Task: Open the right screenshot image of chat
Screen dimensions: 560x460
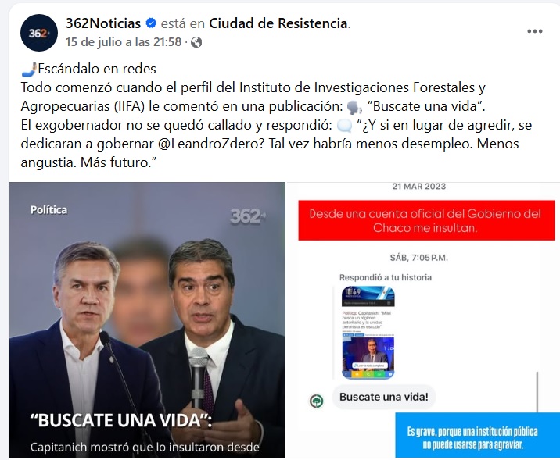Action: [x=424, y=320]
